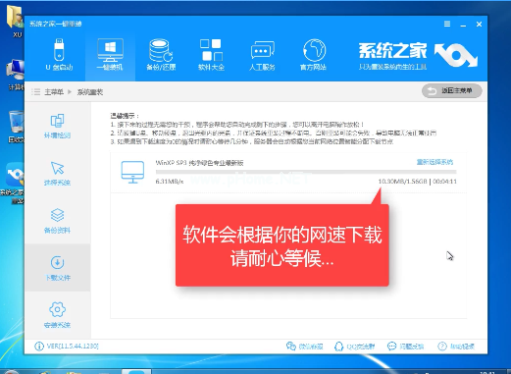Select the 下载文件 download step
511x374 pixels.
tap(57, 268)
